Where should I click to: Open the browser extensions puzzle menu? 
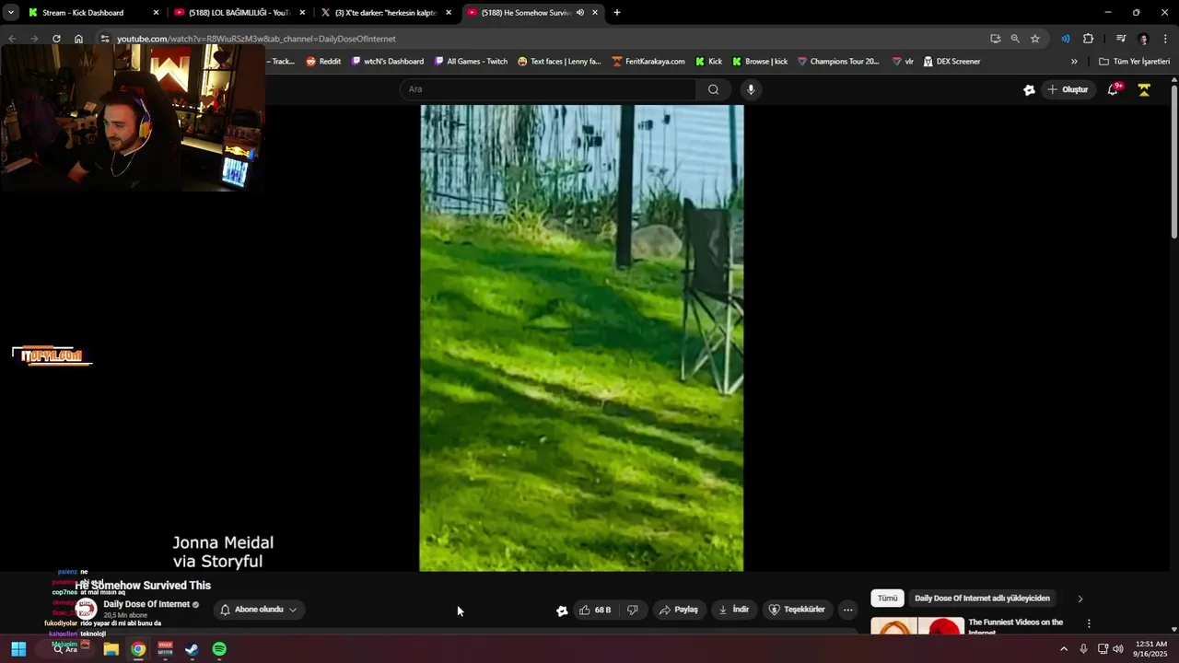point(1089,39)
